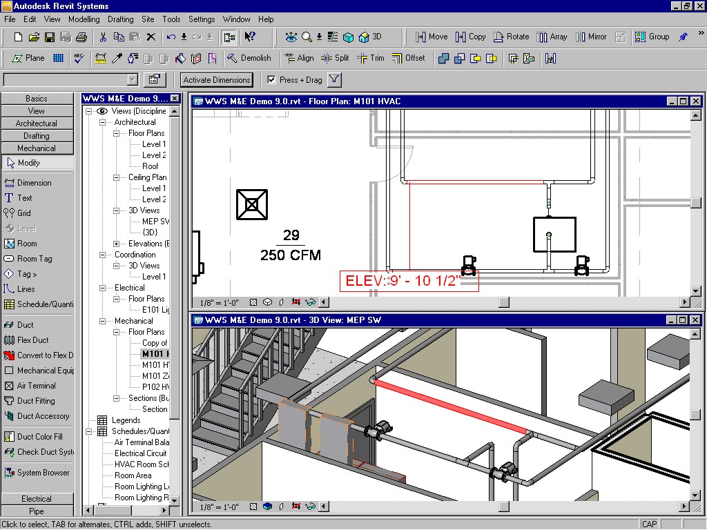Select HVAC Room Schedule in browser
707x530 pixels.
[142, 464]
